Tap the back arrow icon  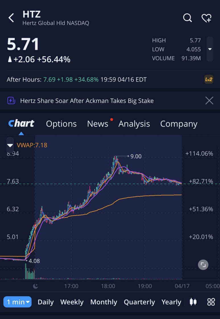click(11, 18)
